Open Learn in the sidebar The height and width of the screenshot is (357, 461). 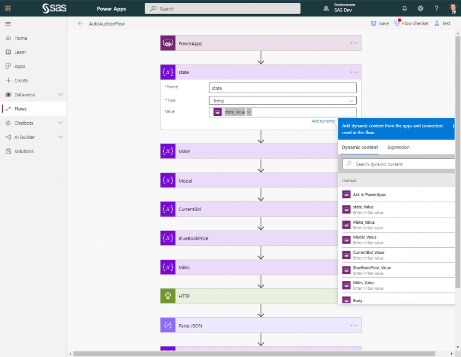point(33,52)
